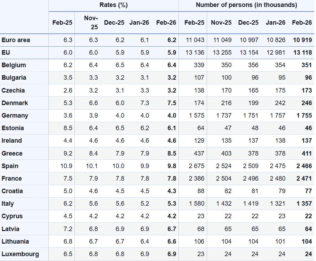Click EU's Nov-25 persons value 13 255
The image size is (316, 261).
tap(221, 53)
